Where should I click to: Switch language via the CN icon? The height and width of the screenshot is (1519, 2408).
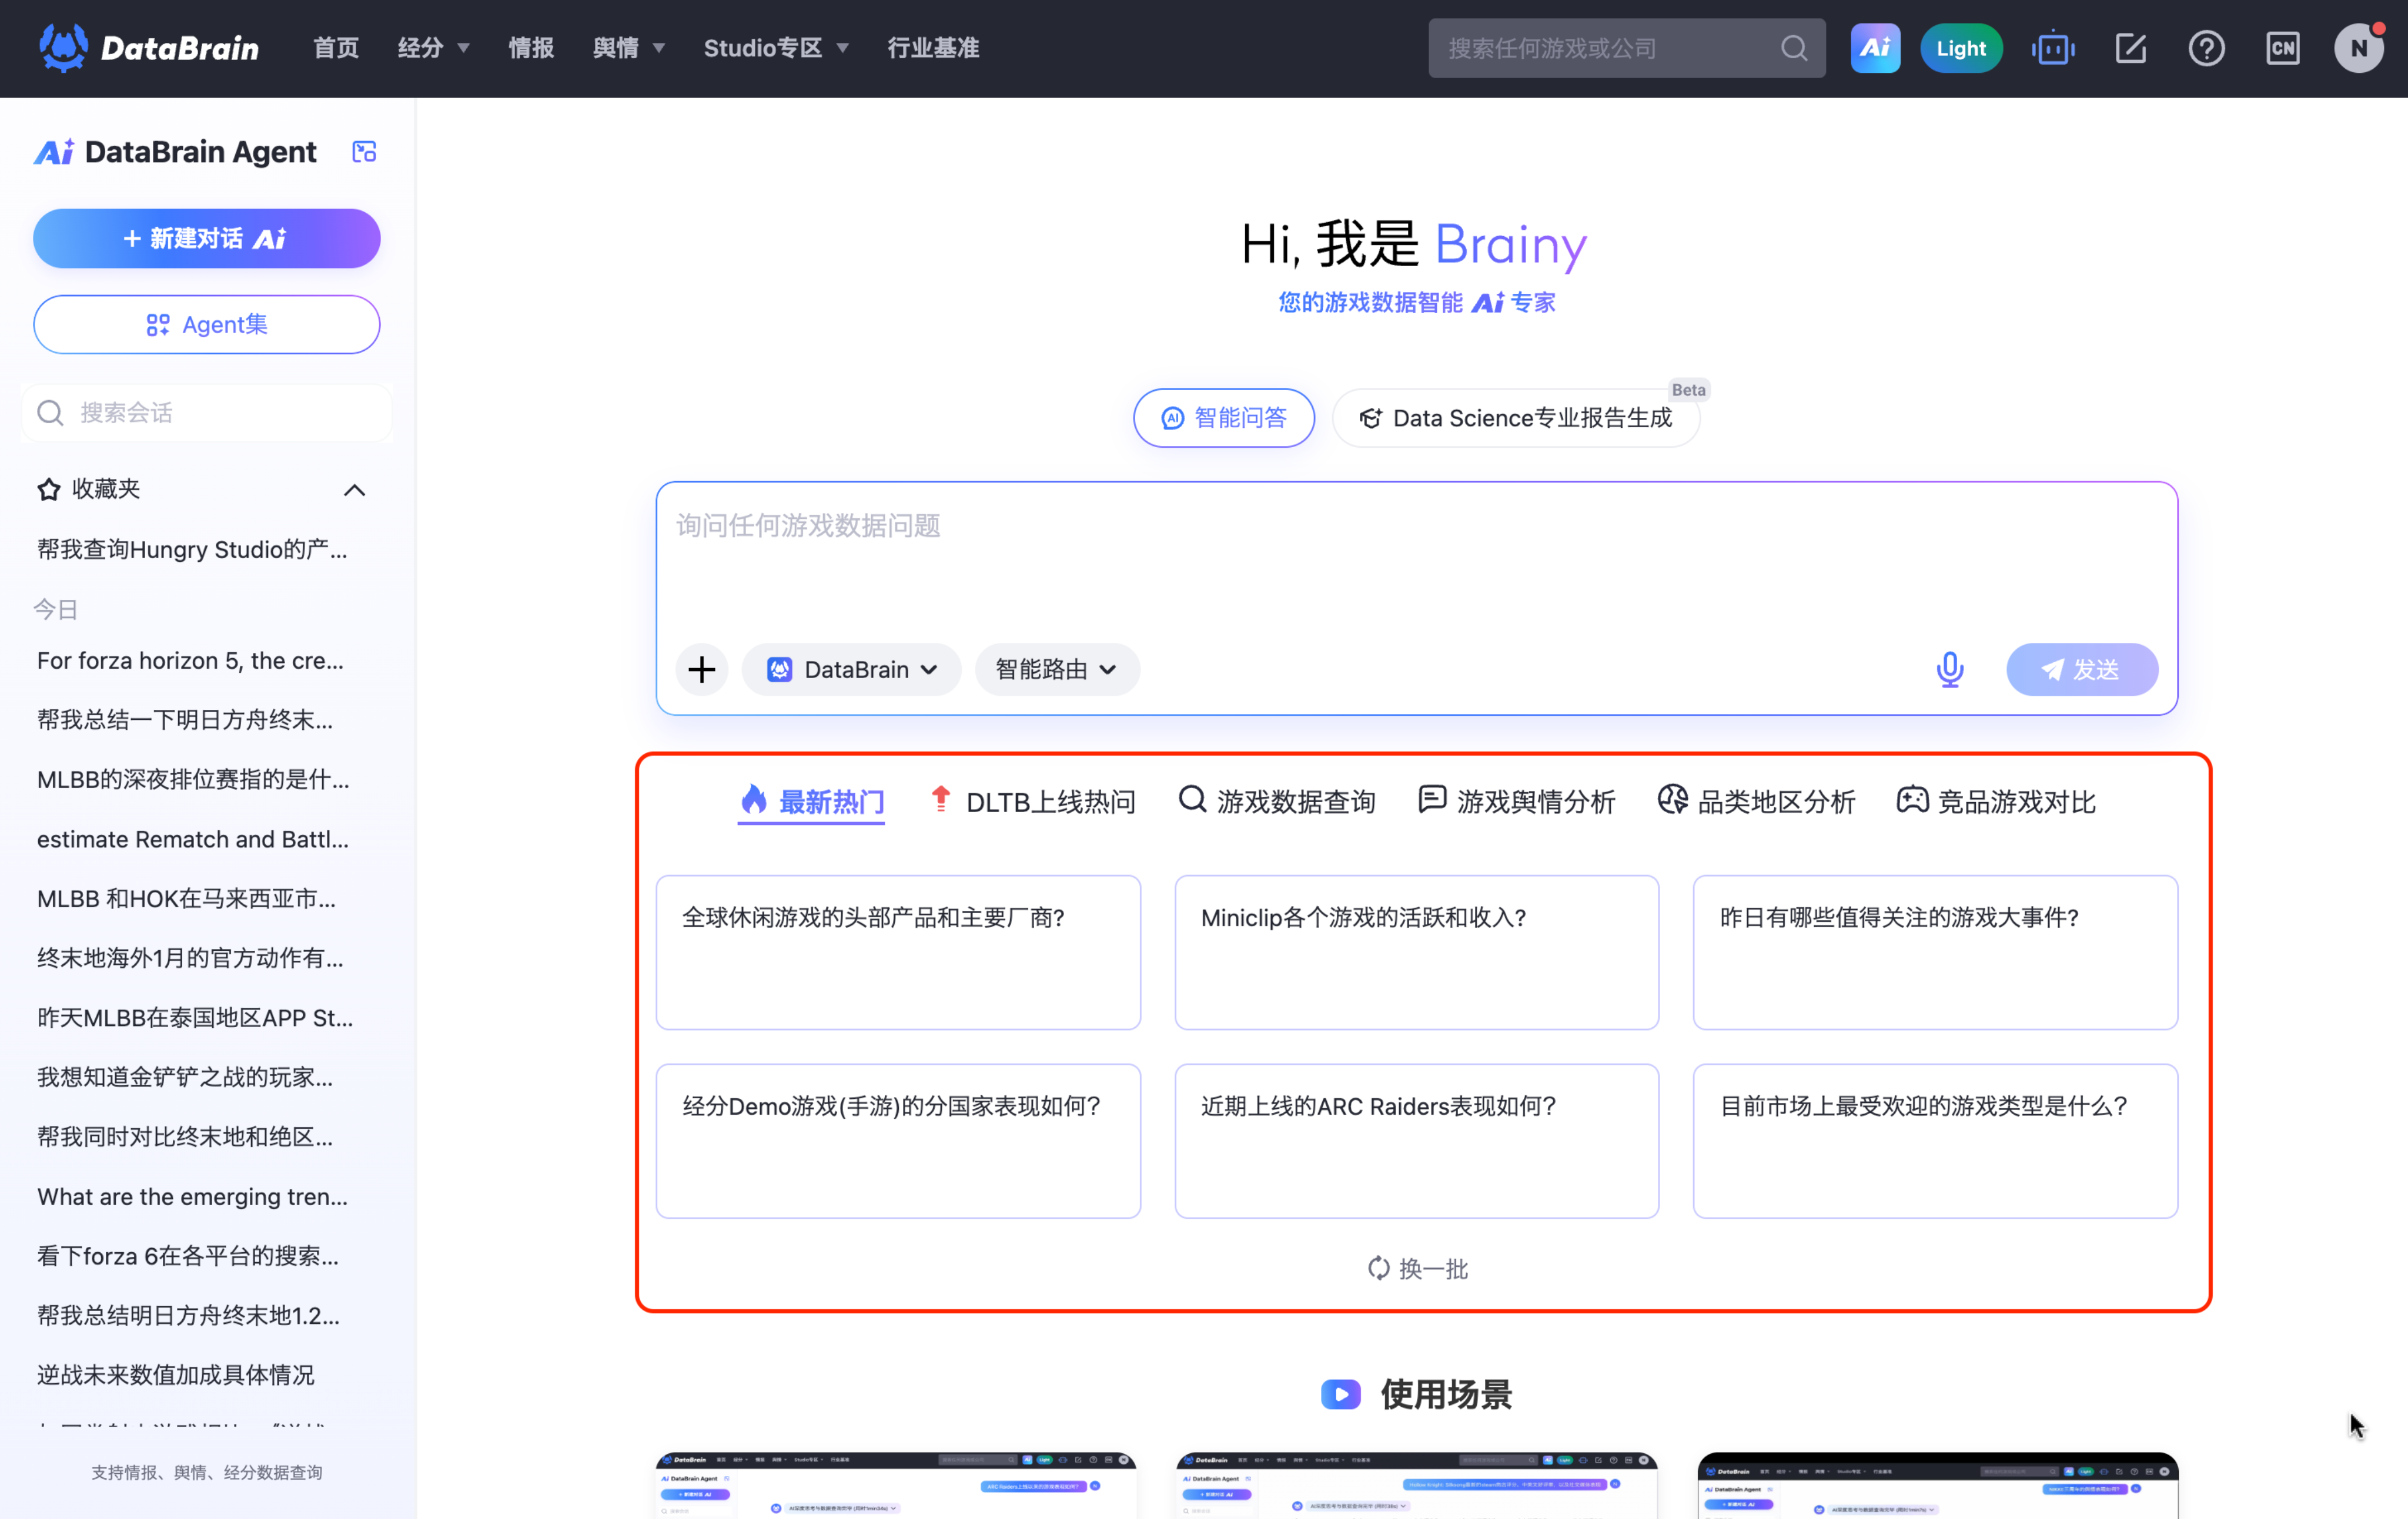[x=2283, y=48]
